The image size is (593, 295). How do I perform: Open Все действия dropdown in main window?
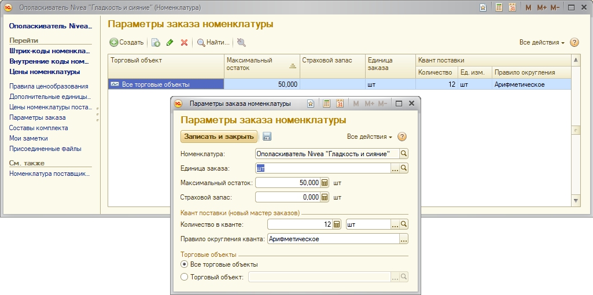pos(542,42)
